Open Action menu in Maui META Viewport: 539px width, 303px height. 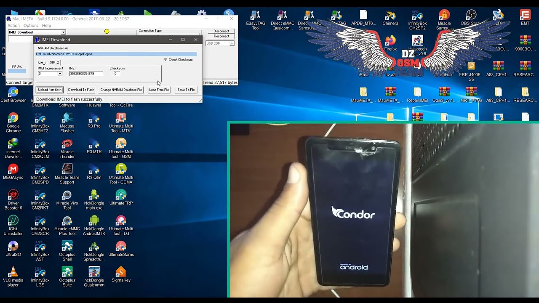13,26
